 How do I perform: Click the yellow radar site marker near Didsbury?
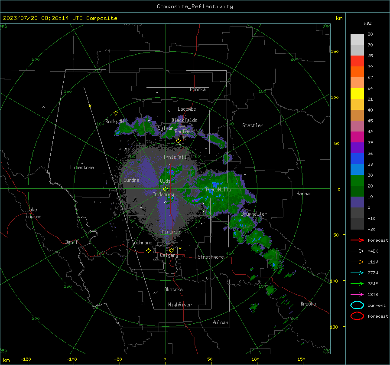[166, 189]
